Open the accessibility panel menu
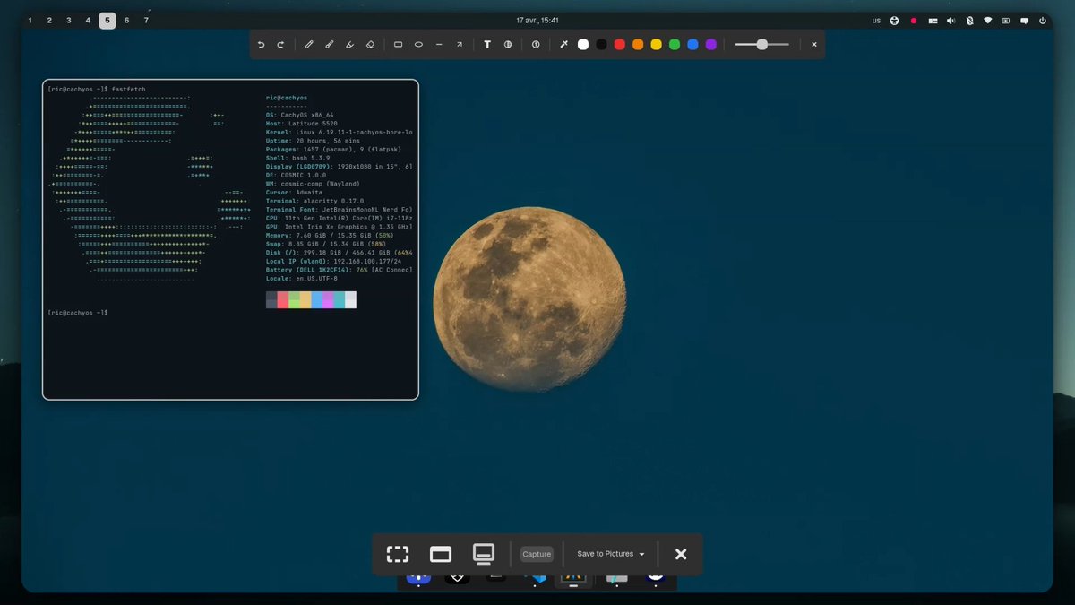Screen dimensions: 1075x605 point(894,20)
